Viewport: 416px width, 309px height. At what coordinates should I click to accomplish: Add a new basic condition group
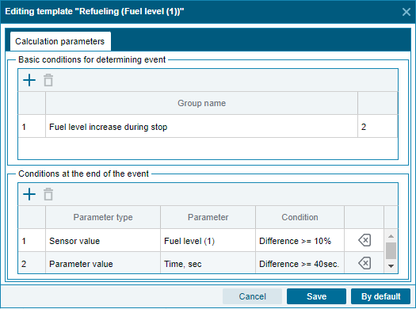(29, 80)
